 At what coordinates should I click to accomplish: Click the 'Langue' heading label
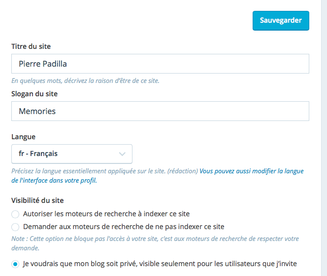24,136
